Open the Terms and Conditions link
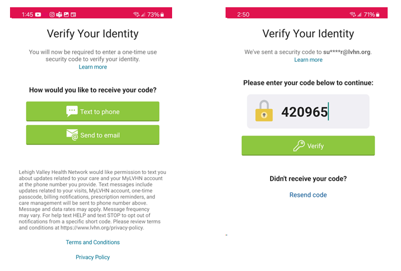 point(92,243)
